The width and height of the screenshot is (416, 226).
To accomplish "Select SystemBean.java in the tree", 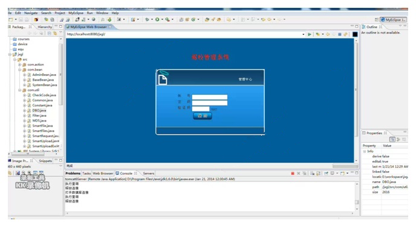I will click(x=45, y=85).
